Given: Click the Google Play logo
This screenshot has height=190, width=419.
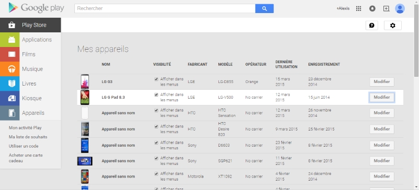Looking at the screenshot, I should [36, 8].
